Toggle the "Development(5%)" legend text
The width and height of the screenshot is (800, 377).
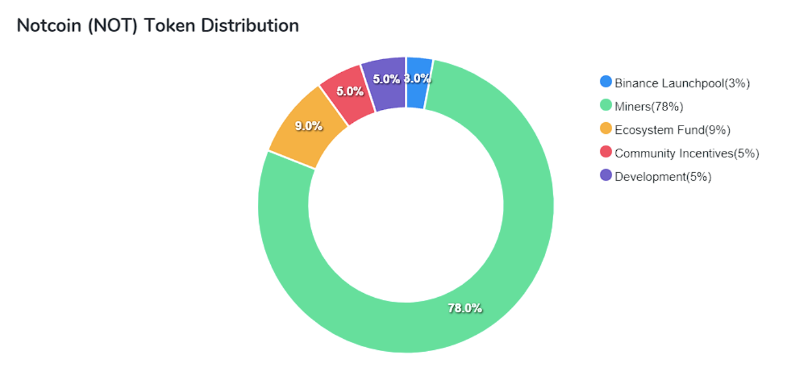pyautogui.click(x=663, y=177)
